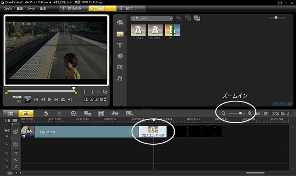Step to the next frame
The height and width of the screenshot is (176, 296).
(49, 99)
